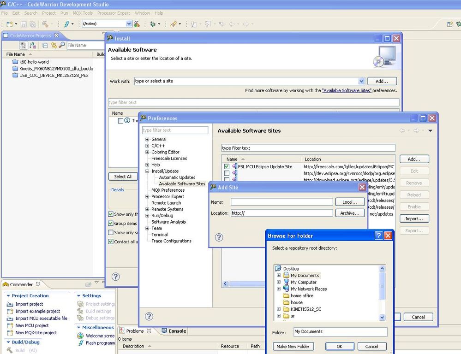
Task: Toggle the 'Show only so...' checkbox in Install
Action: (x=111, y=232)
